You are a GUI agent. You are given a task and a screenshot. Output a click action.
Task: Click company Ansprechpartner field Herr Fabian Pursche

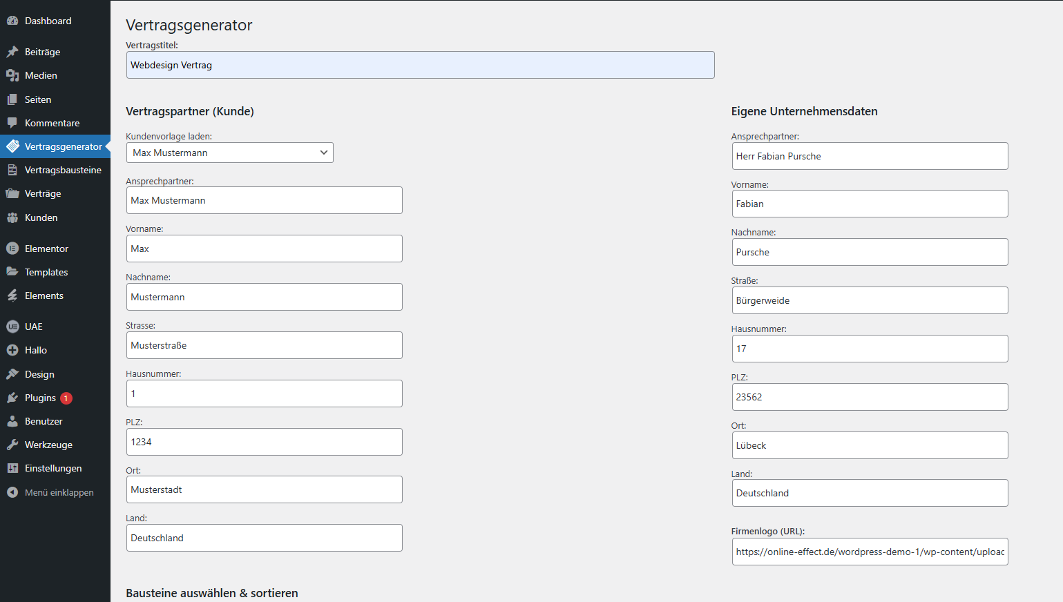coord(870,156)
